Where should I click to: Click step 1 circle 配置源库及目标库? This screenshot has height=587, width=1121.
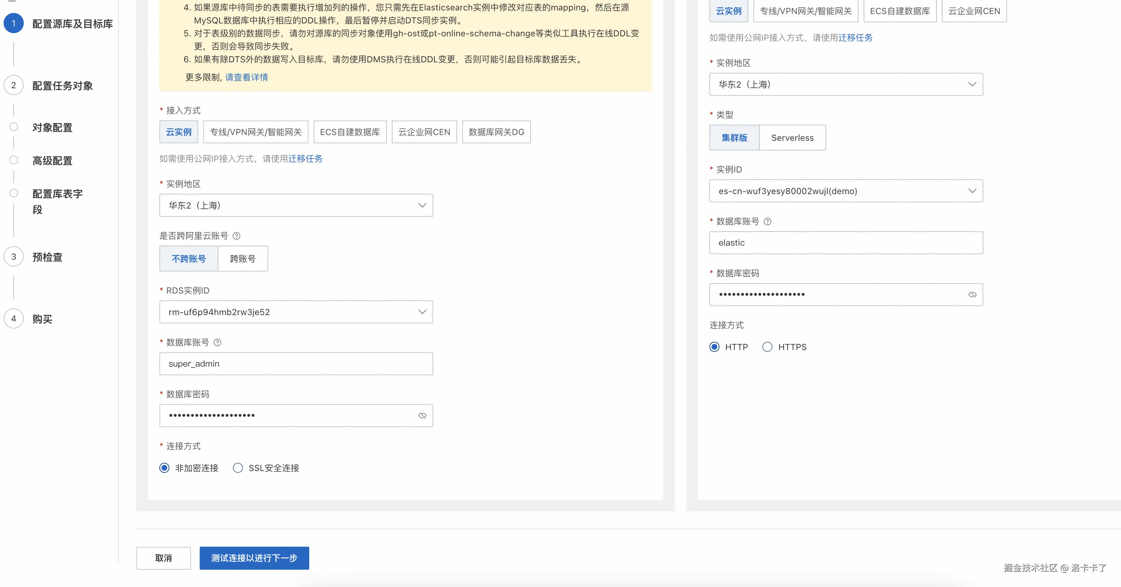13,23
